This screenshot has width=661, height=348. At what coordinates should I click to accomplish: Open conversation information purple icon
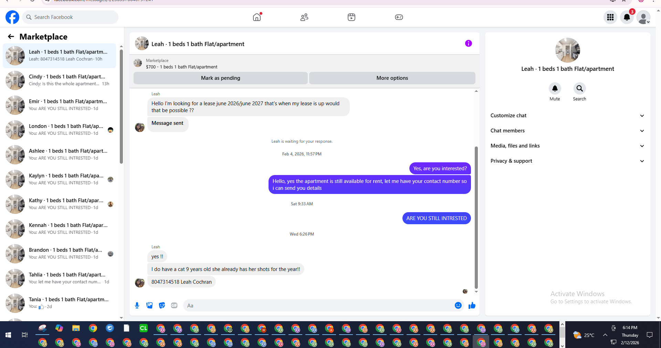point(469,43)
